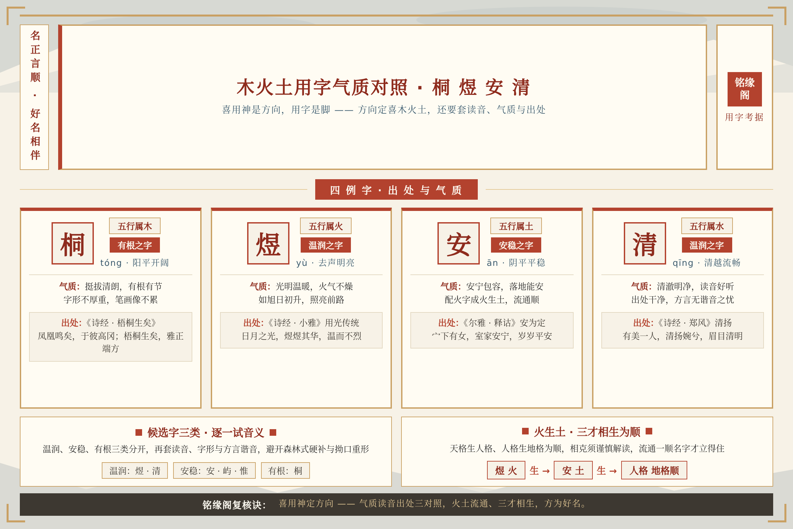The width and height of the screenshot is (793, 529).
Task: Click the 人格 地格顺 flow box
Action: (654, 470)
